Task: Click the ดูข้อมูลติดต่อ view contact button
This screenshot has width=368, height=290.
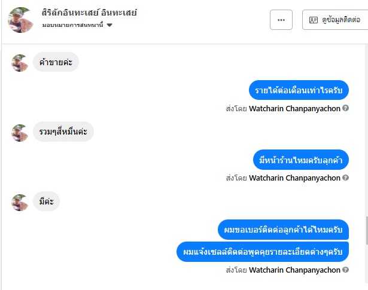Action: point(335,20)
